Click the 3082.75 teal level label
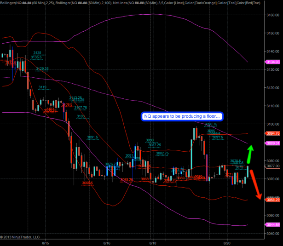This screenshot has height=246, width=283. [x=162, y=153]
